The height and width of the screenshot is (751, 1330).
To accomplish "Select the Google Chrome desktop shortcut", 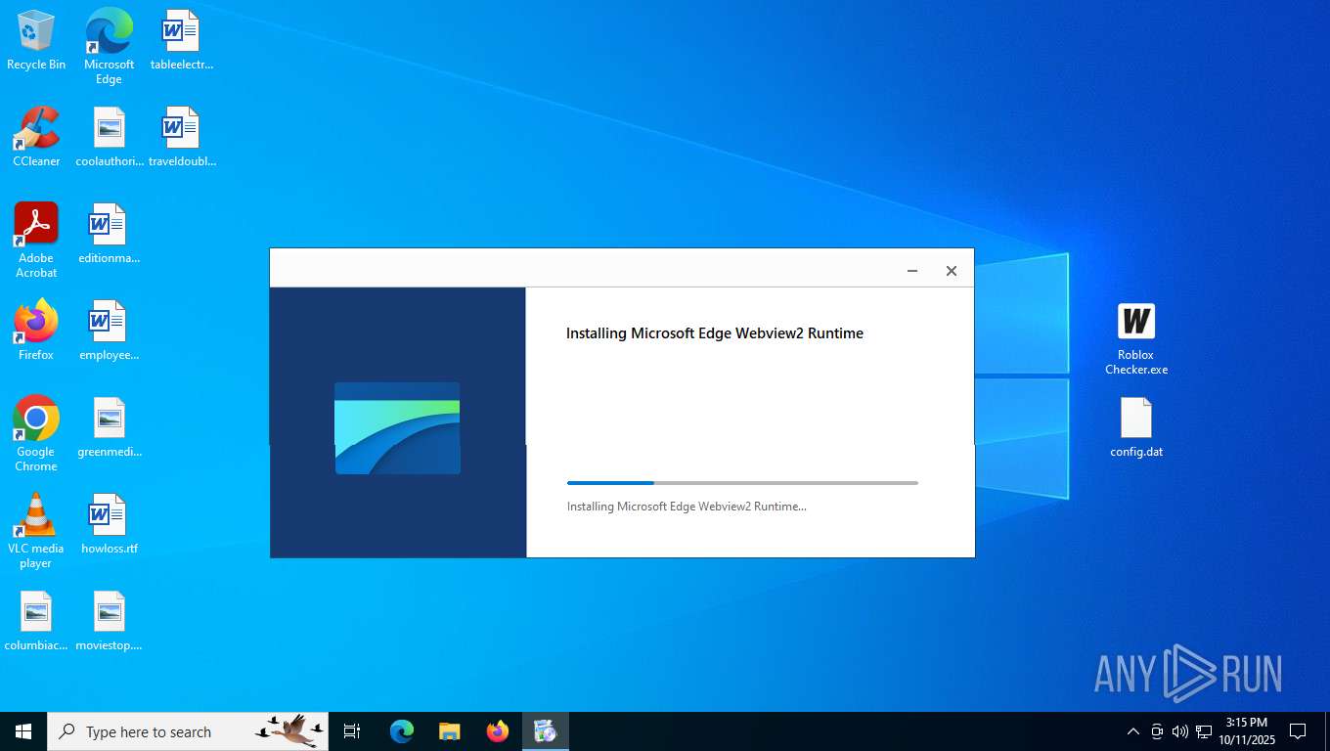I will (36, 434).
